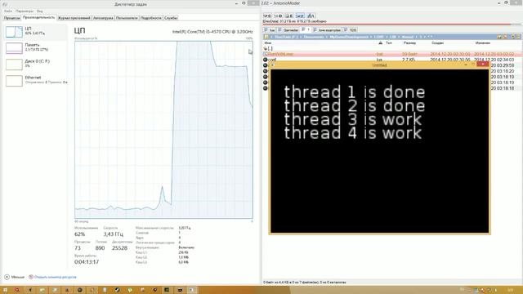This screenshot has height=294, width=523.
Task: Click file manager bottom status bar
Action: [x=392, y=283]
